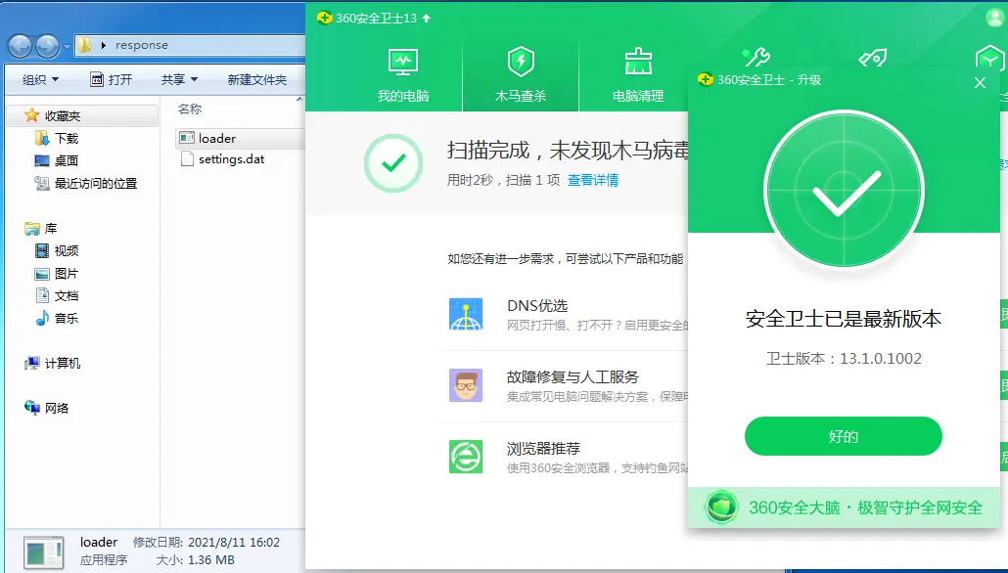Close the 360 upgrade dialog

click(980, 83)
